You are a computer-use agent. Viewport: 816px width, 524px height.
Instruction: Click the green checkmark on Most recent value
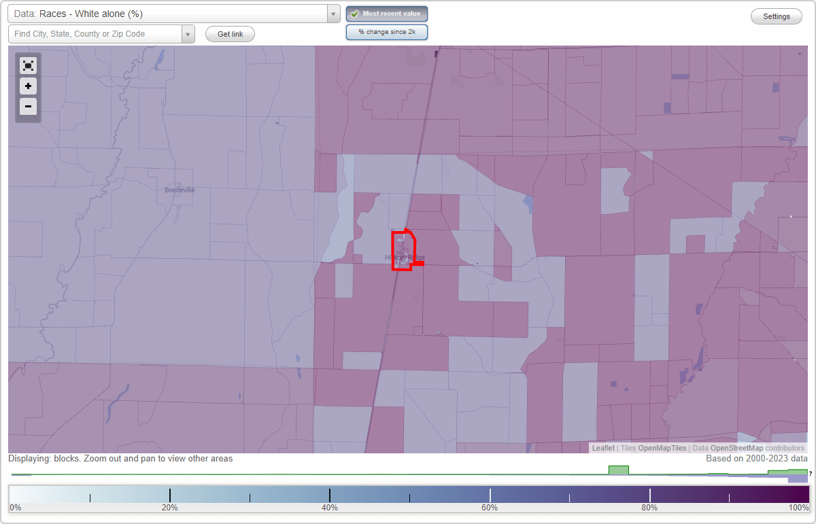click(354, 13)
